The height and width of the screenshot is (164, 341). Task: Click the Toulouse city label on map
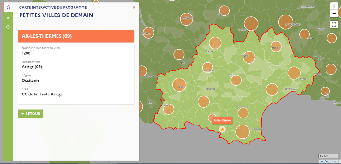click(211, 89)
